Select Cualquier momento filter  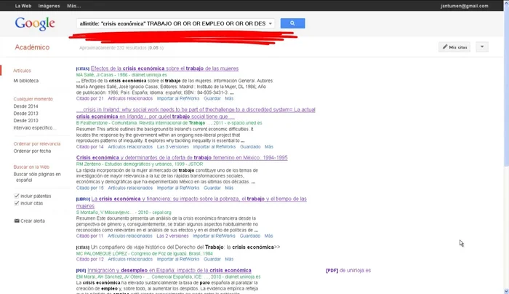pyautogui.click(x=33, y=99)
